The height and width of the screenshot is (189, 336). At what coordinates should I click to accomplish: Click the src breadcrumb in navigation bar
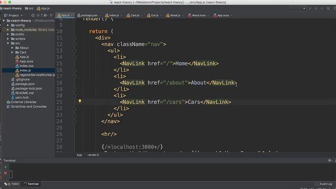(x=29, y=8)
